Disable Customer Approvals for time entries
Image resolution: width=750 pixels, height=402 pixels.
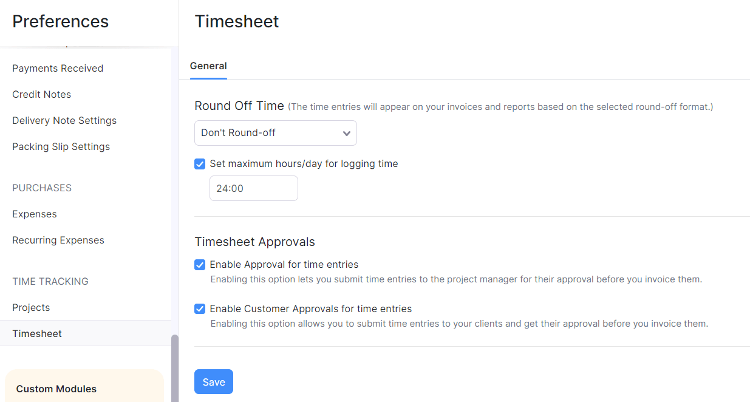[200, 308]
